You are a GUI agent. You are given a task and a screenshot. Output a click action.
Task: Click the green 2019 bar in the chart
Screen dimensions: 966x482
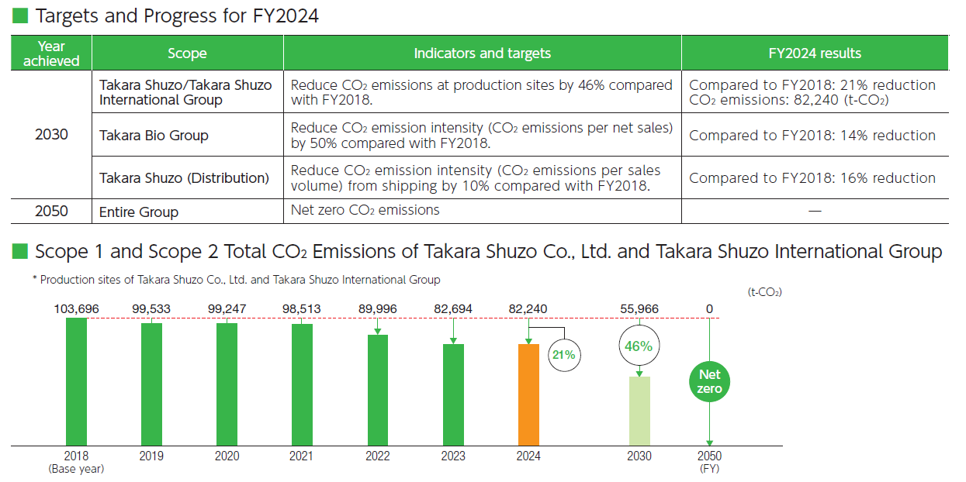151,384
